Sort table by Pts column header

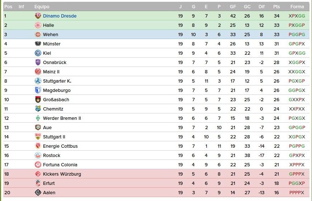pyautogui.click(x=276, y=6)
